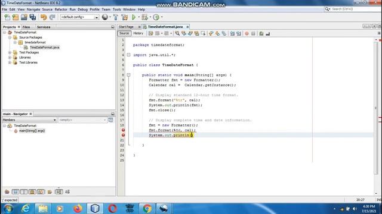Expand the Test Packages node

click(10, 52)
